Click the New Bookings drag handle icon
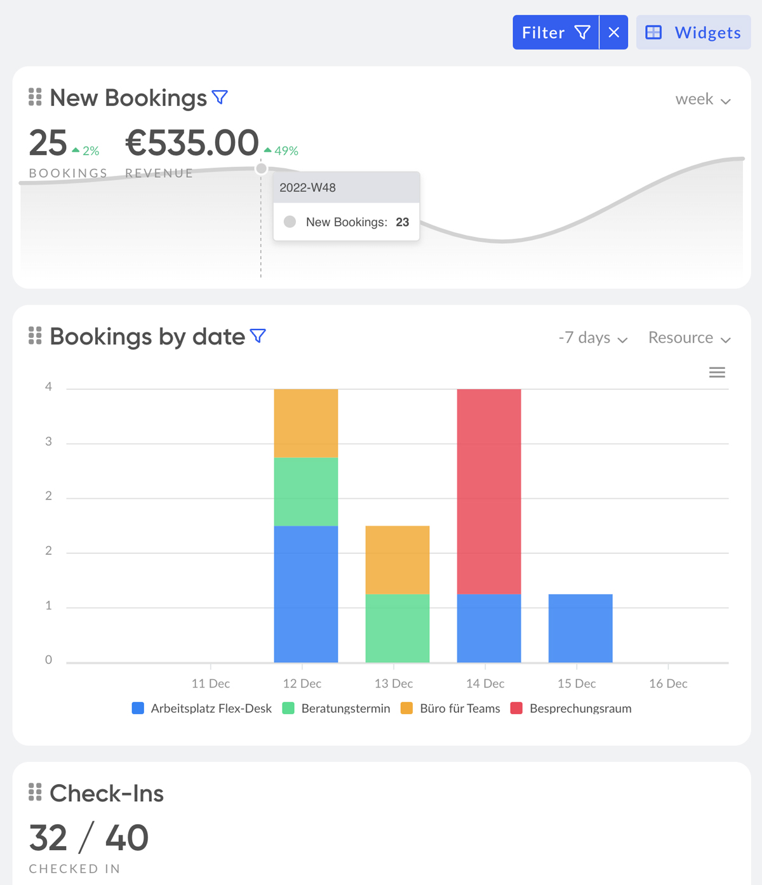 point(35,97)
